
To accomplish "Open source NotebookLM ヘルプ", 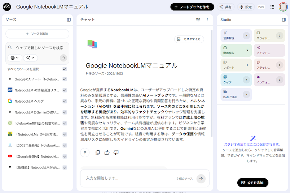I will [29, 101].
